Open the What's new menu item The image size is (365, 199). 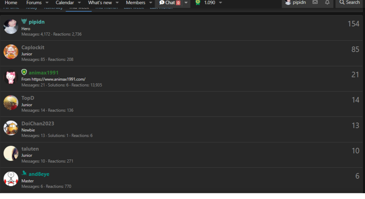[100, 3]
